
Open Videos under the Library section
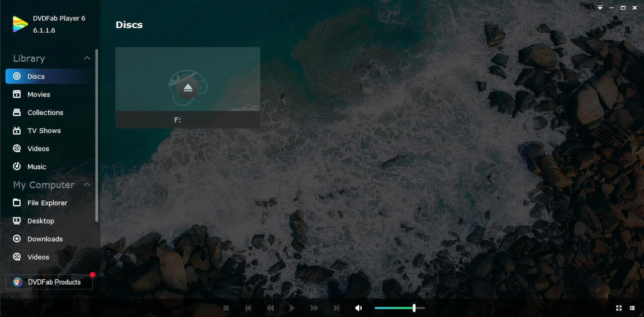click(x=49, y=149)
